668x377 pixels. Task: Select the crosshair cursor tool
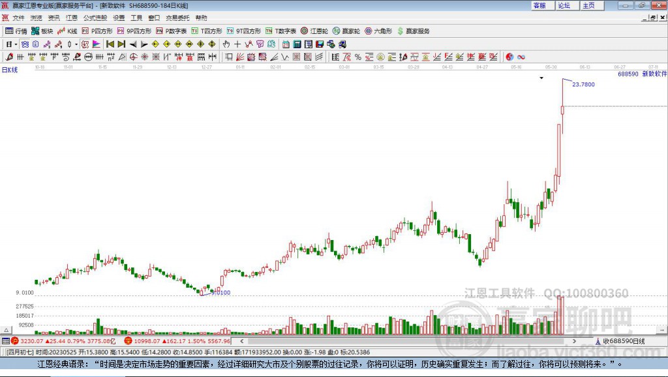[x=237, y=44]
